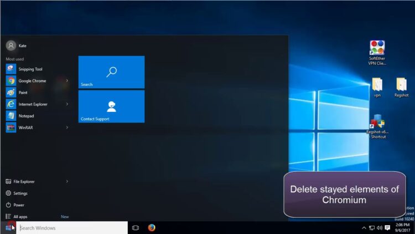Open the Contact Support tile
The height and width of the screenshot is (234, 415).
click(111, 106)
